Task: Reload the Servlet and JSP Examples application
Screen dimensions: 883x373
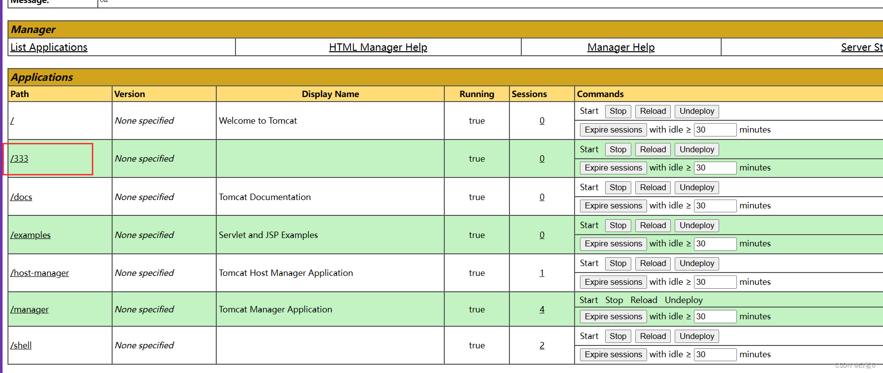Action: coord(653,226)
